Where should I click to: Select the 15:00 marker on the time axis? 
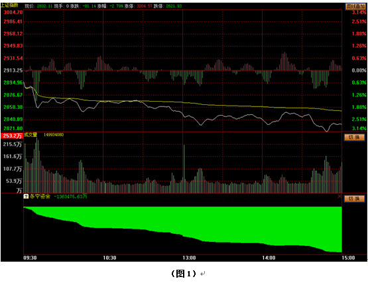pos(348,258)
